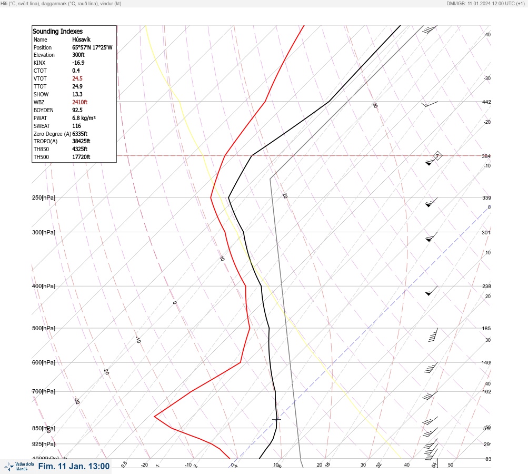Click the Zero Degree (A) value "6335ft"
Screen dimensions: 528x474
80,134
